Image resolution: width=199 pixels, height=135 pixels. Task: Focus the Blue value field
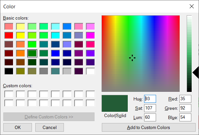[185, 117]
